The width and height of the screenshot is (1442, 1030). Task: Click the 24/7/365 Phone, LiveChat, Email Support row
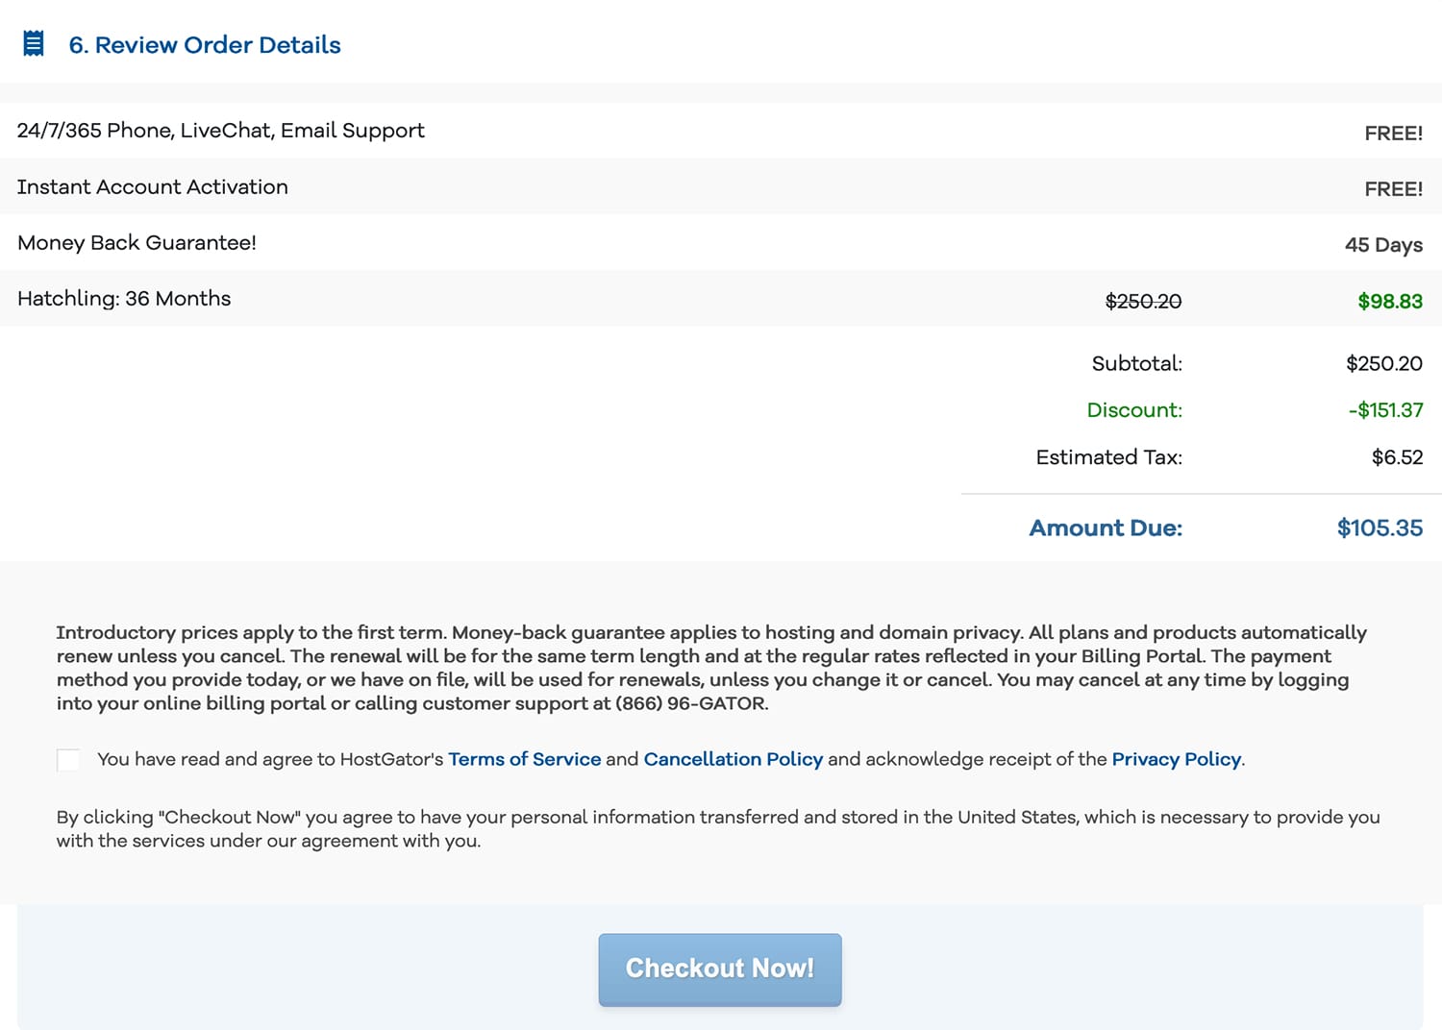coord(221,131)
